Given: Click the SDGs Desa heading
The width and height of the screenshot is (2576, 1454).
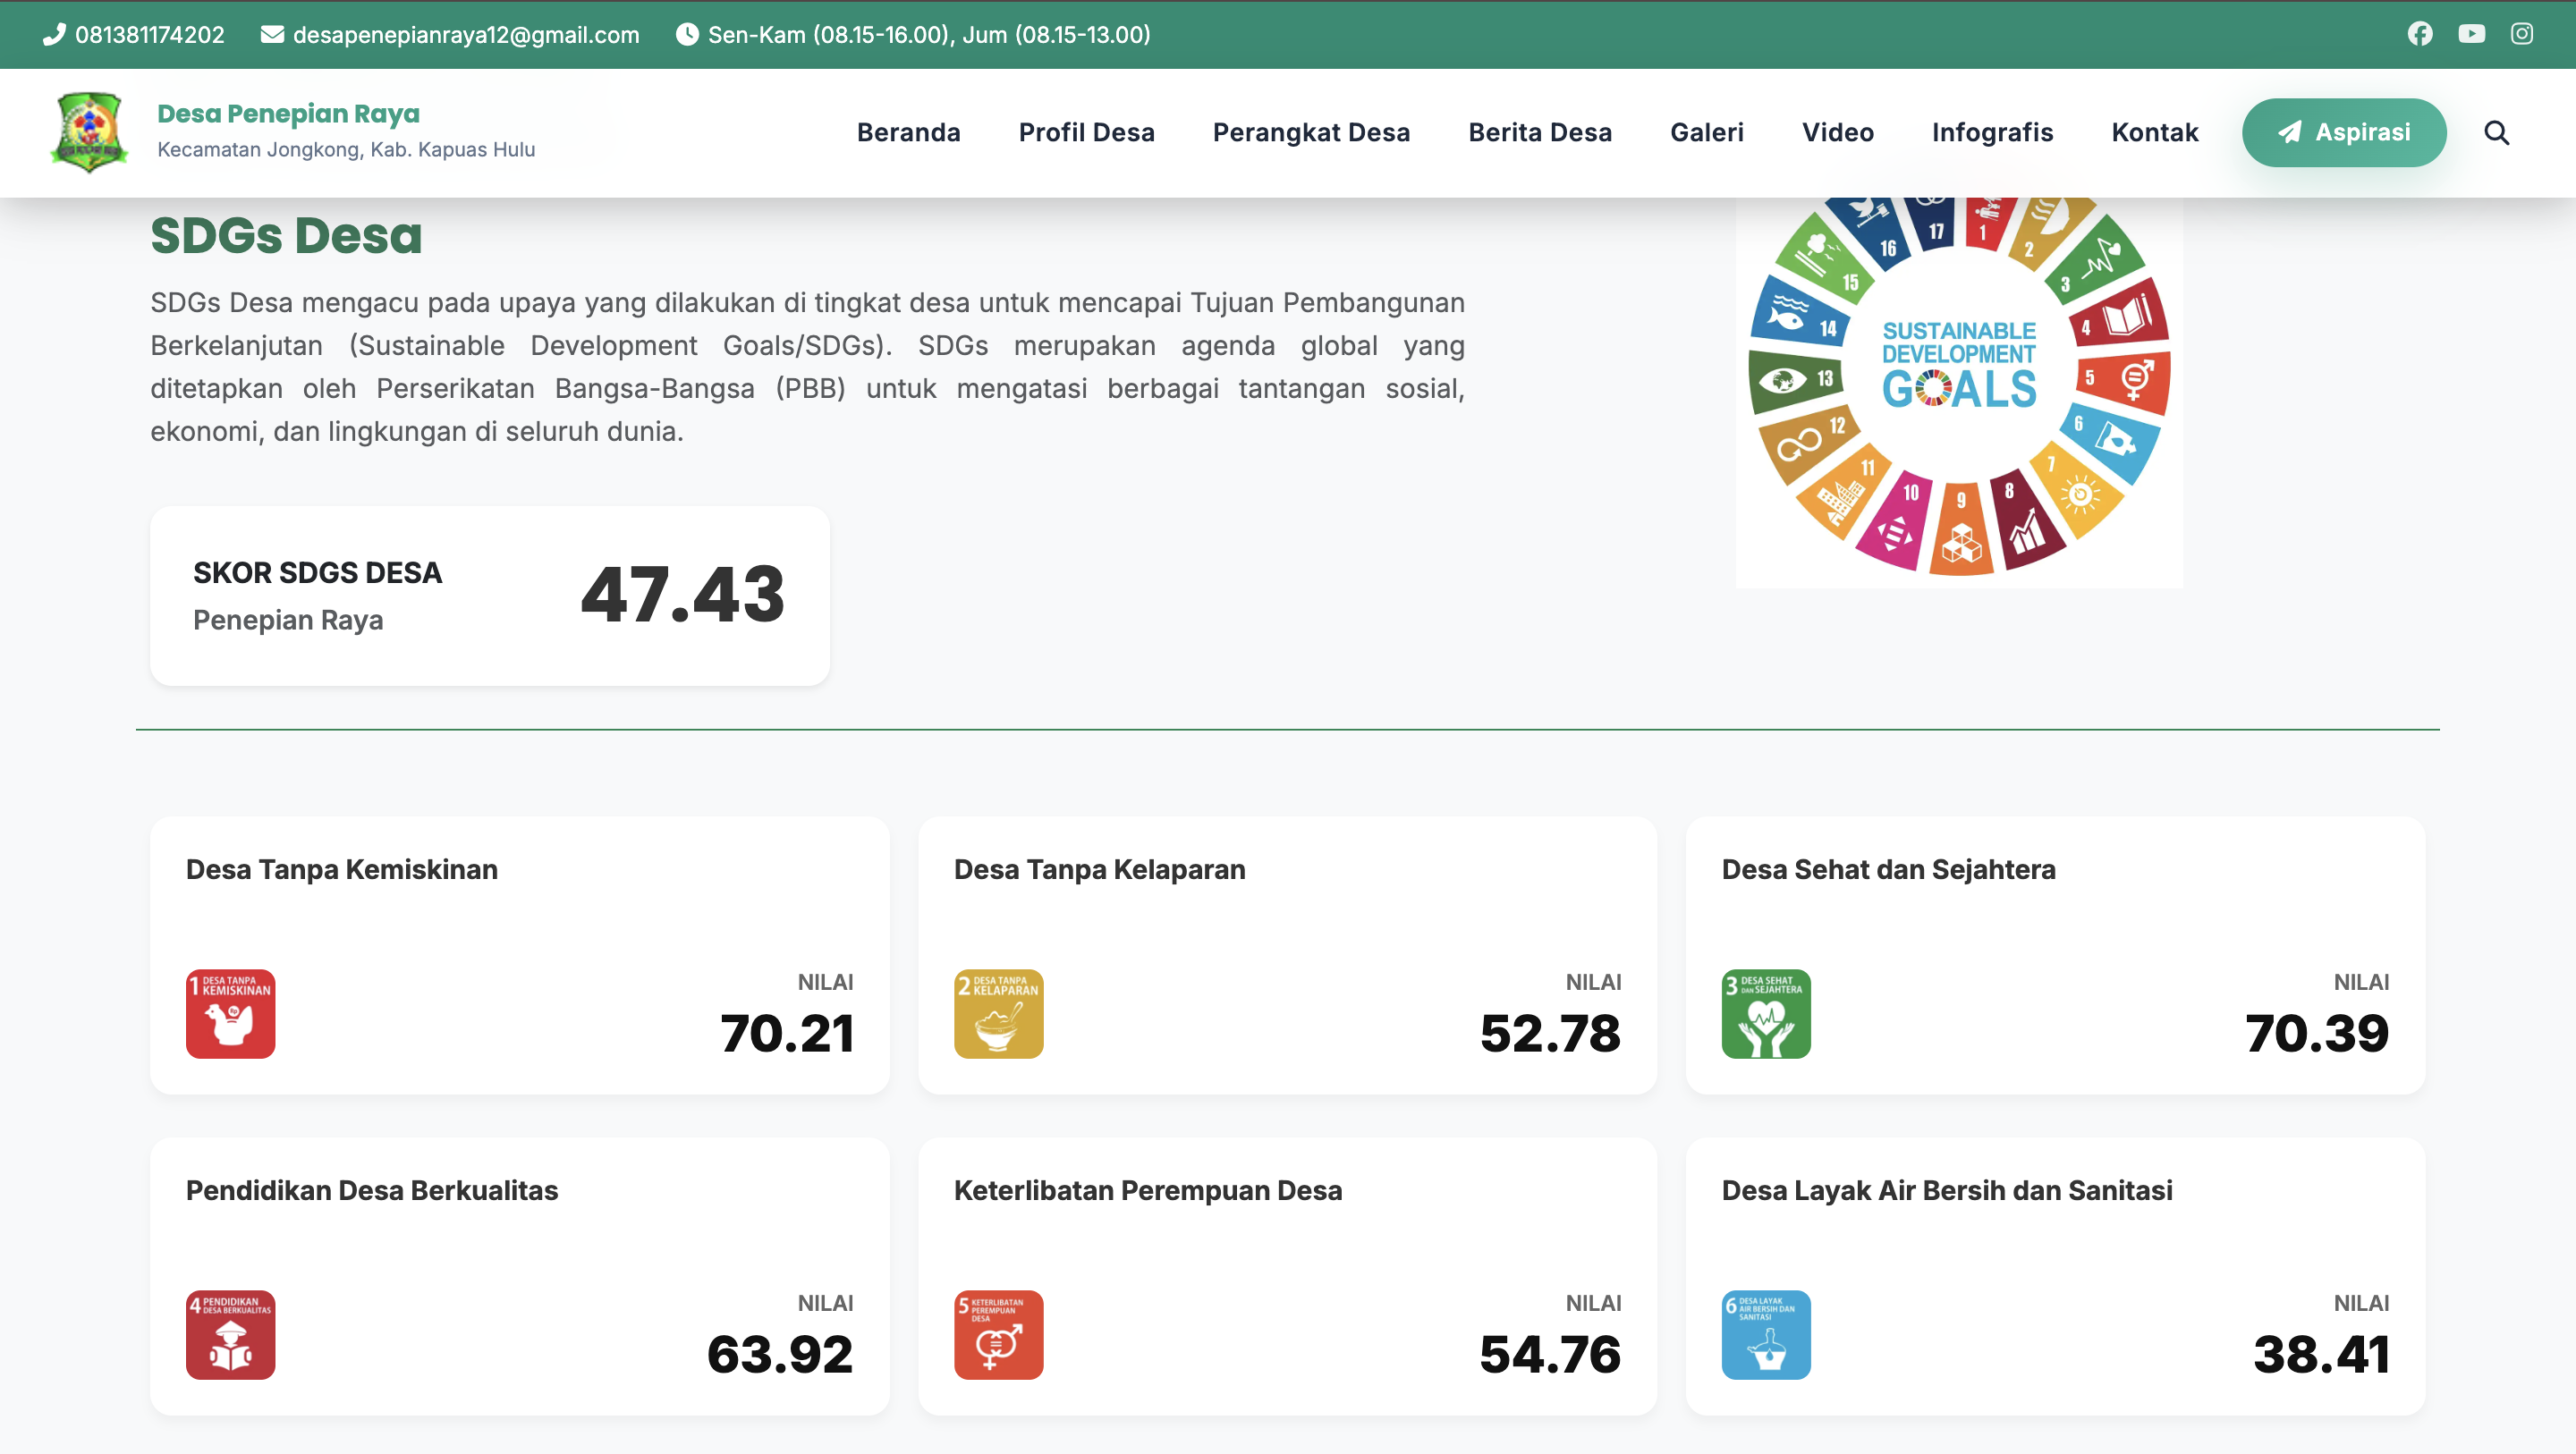Looking at the screenshot, I should click(x=286, y=236).
